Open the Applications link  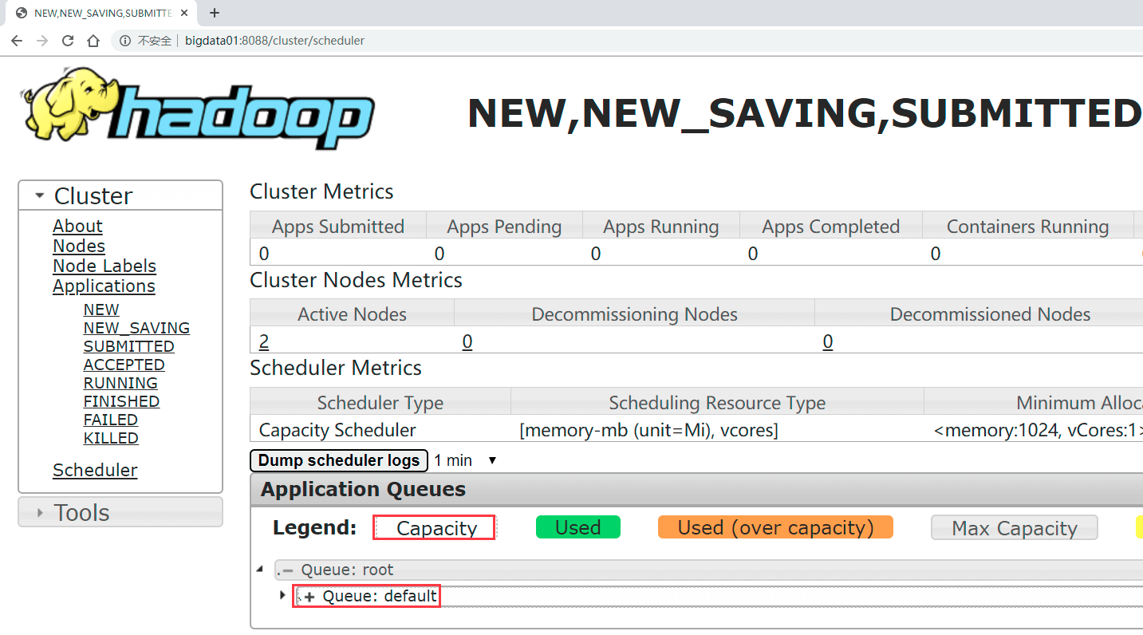tap(104, 286)
